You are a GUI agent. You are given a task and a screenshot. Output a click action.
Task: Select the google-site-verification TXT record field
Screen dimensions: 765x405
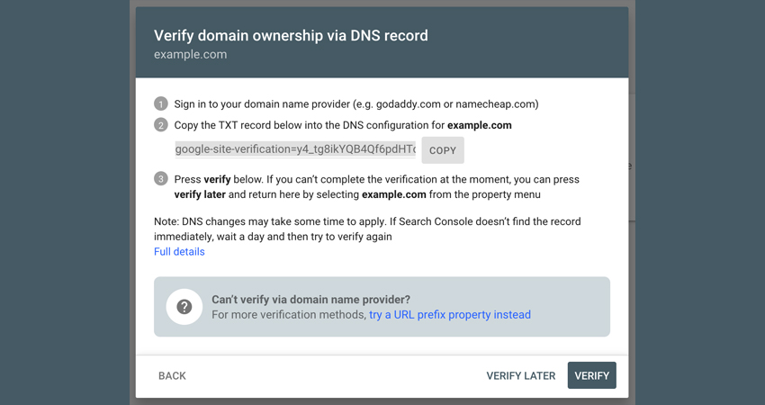click(295, 149)
